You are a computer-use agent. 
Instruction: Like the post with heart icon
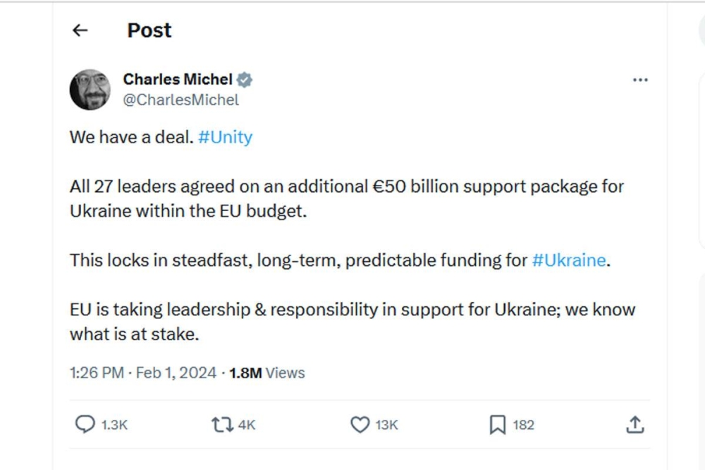coord(360,424)
